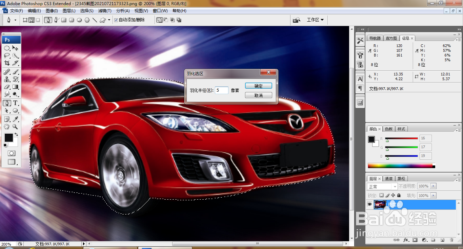
Task: Select the Path Selection tool
Action: [x=7, y=110]
